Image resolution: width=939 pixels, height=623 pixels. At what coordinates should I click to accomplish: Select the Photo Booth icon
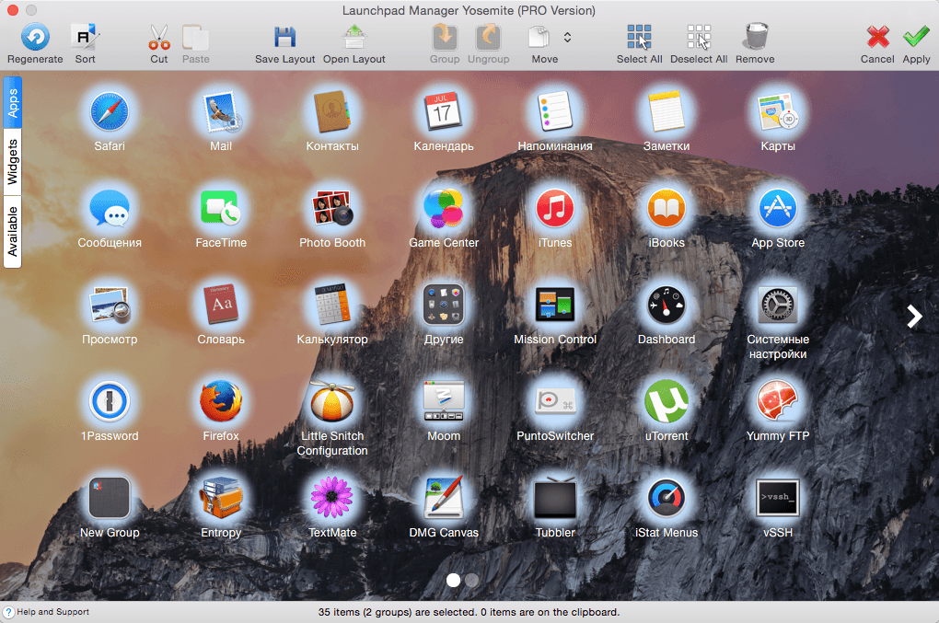pyautogui.click(x=331, y=209)
